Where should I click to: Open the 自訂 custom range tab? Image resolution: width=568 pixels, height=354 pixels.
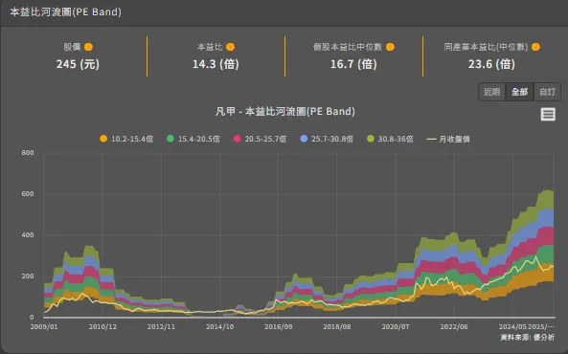coord(547,92)
